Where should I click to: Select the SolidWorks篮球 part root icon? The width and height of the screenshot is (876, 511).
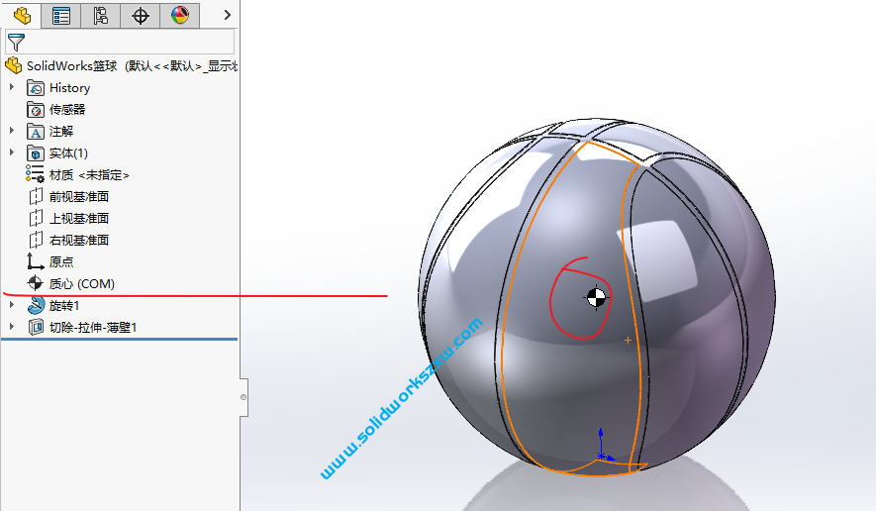14,65
